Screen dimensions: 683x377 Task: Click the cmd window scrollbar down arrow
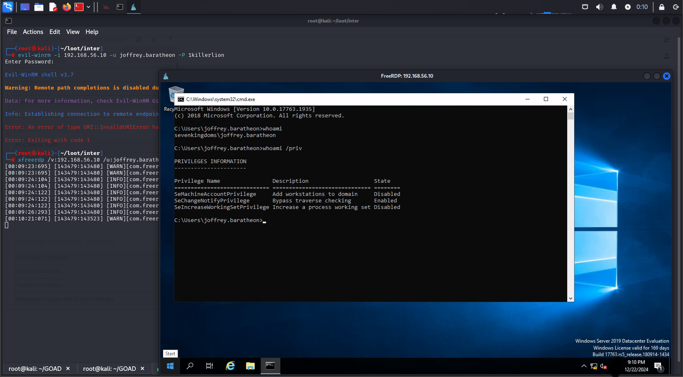(x=570, y=298)
